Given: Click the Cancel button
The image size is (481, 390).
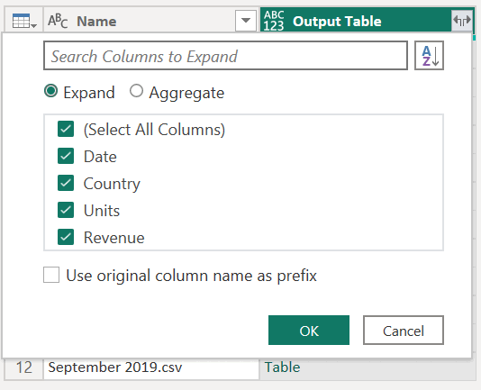Looking at the screenshot, I should click(404, 331).
